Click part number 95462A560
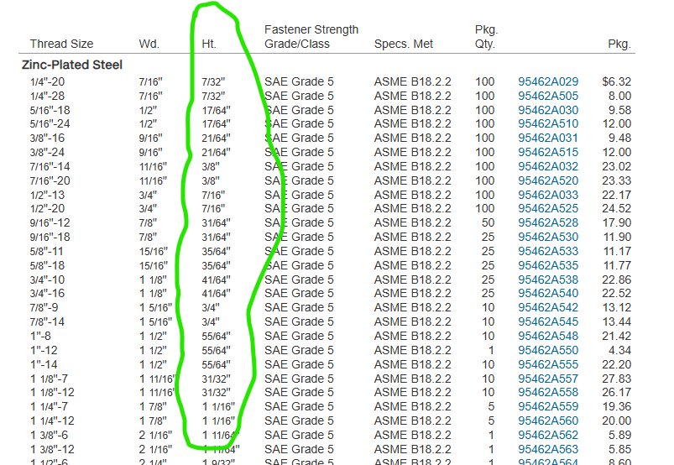This screenshot has width=674, height=465. (x=548, y=421)
